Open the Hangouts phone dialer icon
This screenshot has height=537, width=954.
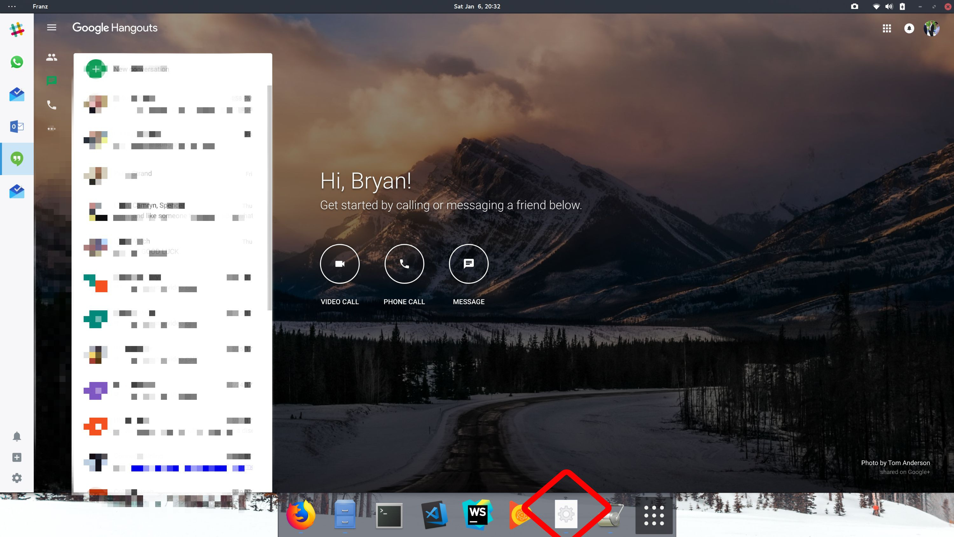(x=52, y=105)
